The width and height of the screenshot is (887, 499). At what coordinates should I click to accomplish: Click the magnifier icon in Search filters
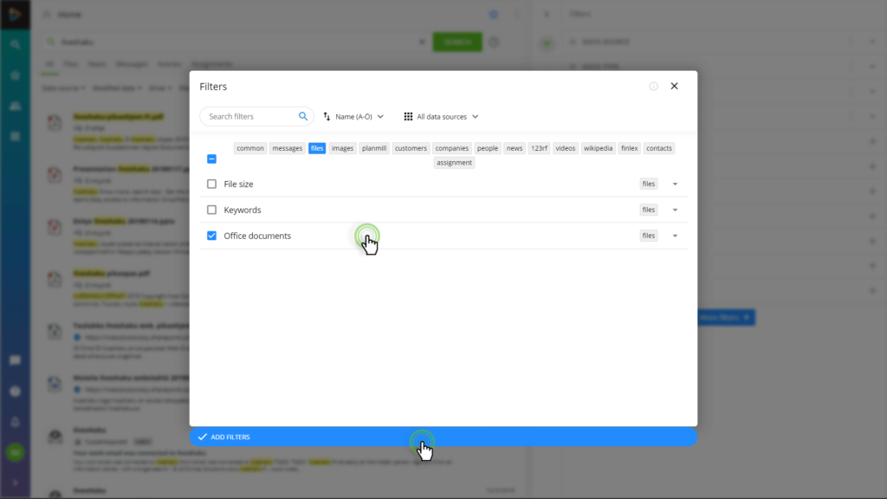tap(303, 117)
